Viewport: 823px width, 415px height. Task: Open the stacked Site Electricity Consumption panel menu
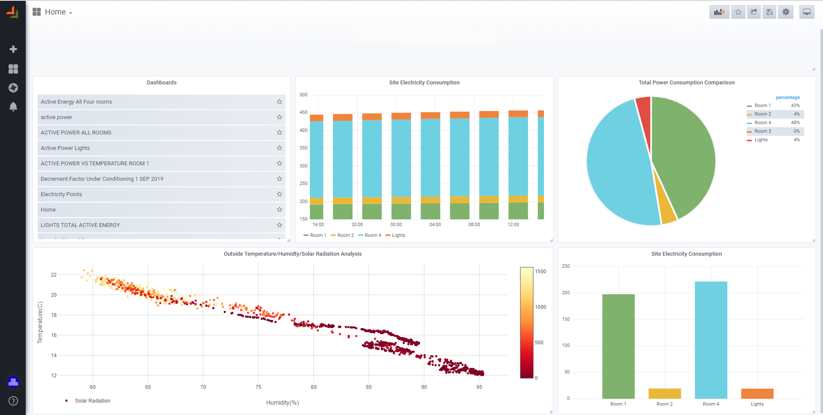point(424,83)
